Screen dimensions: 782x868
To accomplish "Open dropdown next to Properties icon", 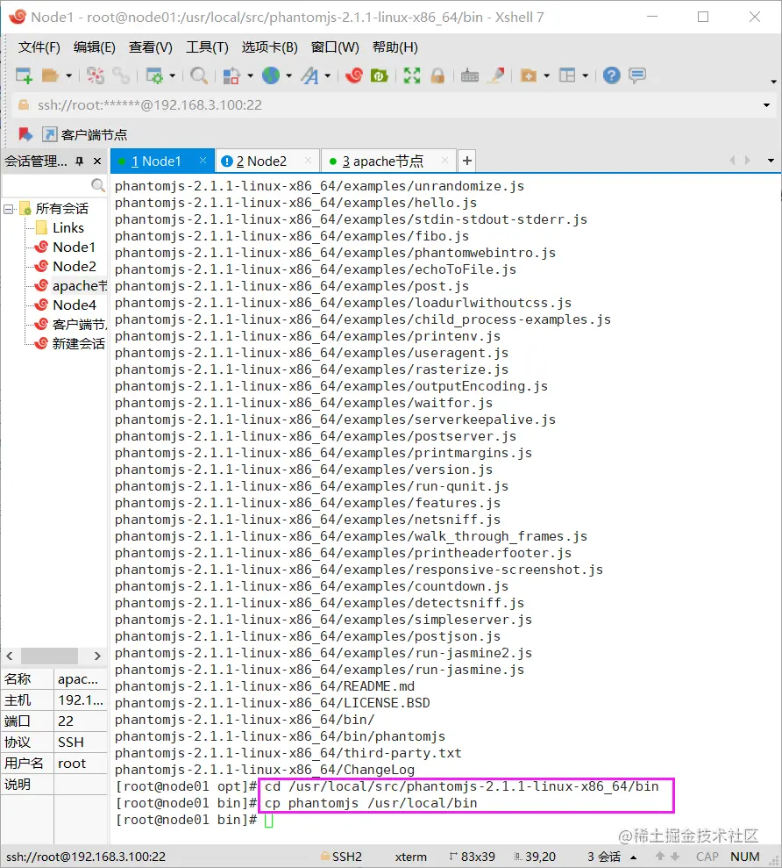I will pyautogui.click(x=173, y=75).
